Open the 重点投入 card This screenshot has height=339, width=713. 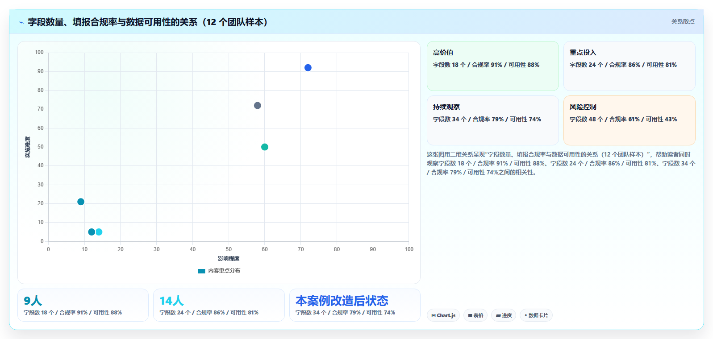(x=630, y=66)
